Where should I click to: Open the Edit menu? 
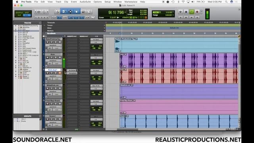[42, 2]
